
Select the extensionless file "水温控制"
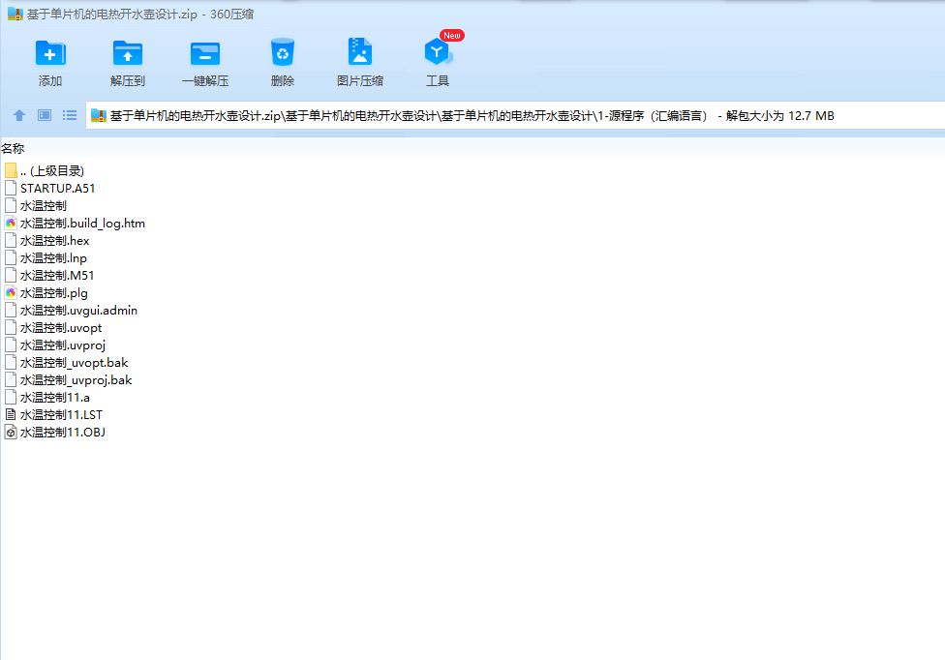[43, 205]
